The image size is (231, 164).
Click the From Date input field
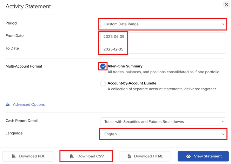tap(163, 37)
